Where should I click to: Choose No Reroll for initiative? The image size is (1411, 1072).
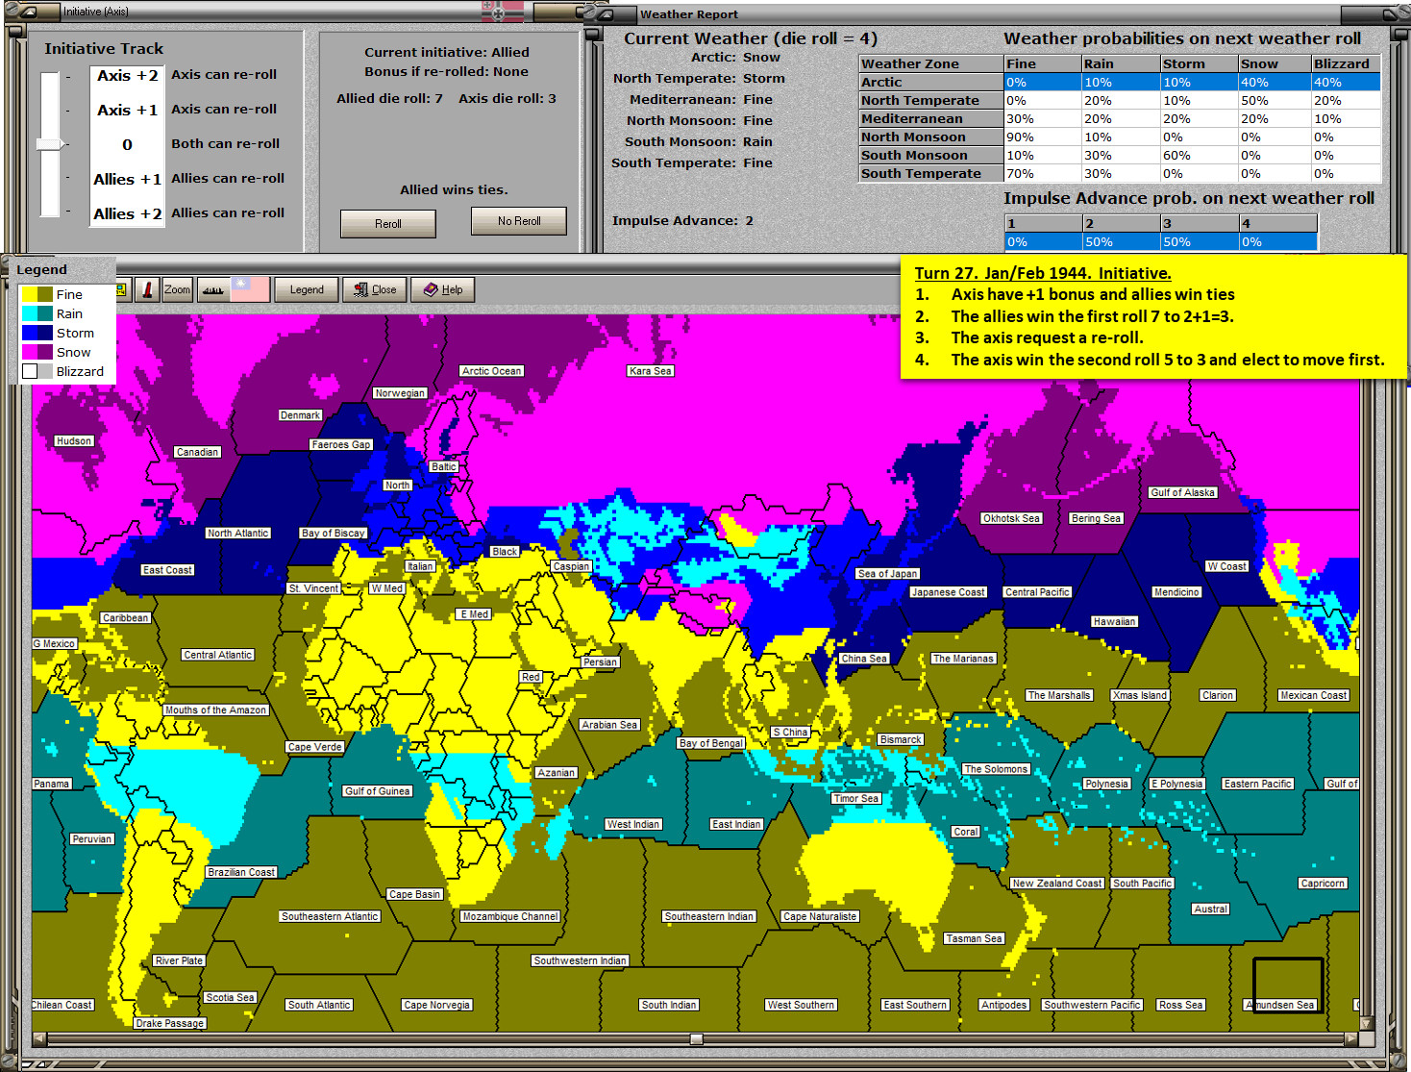click(x=519, y=221)
